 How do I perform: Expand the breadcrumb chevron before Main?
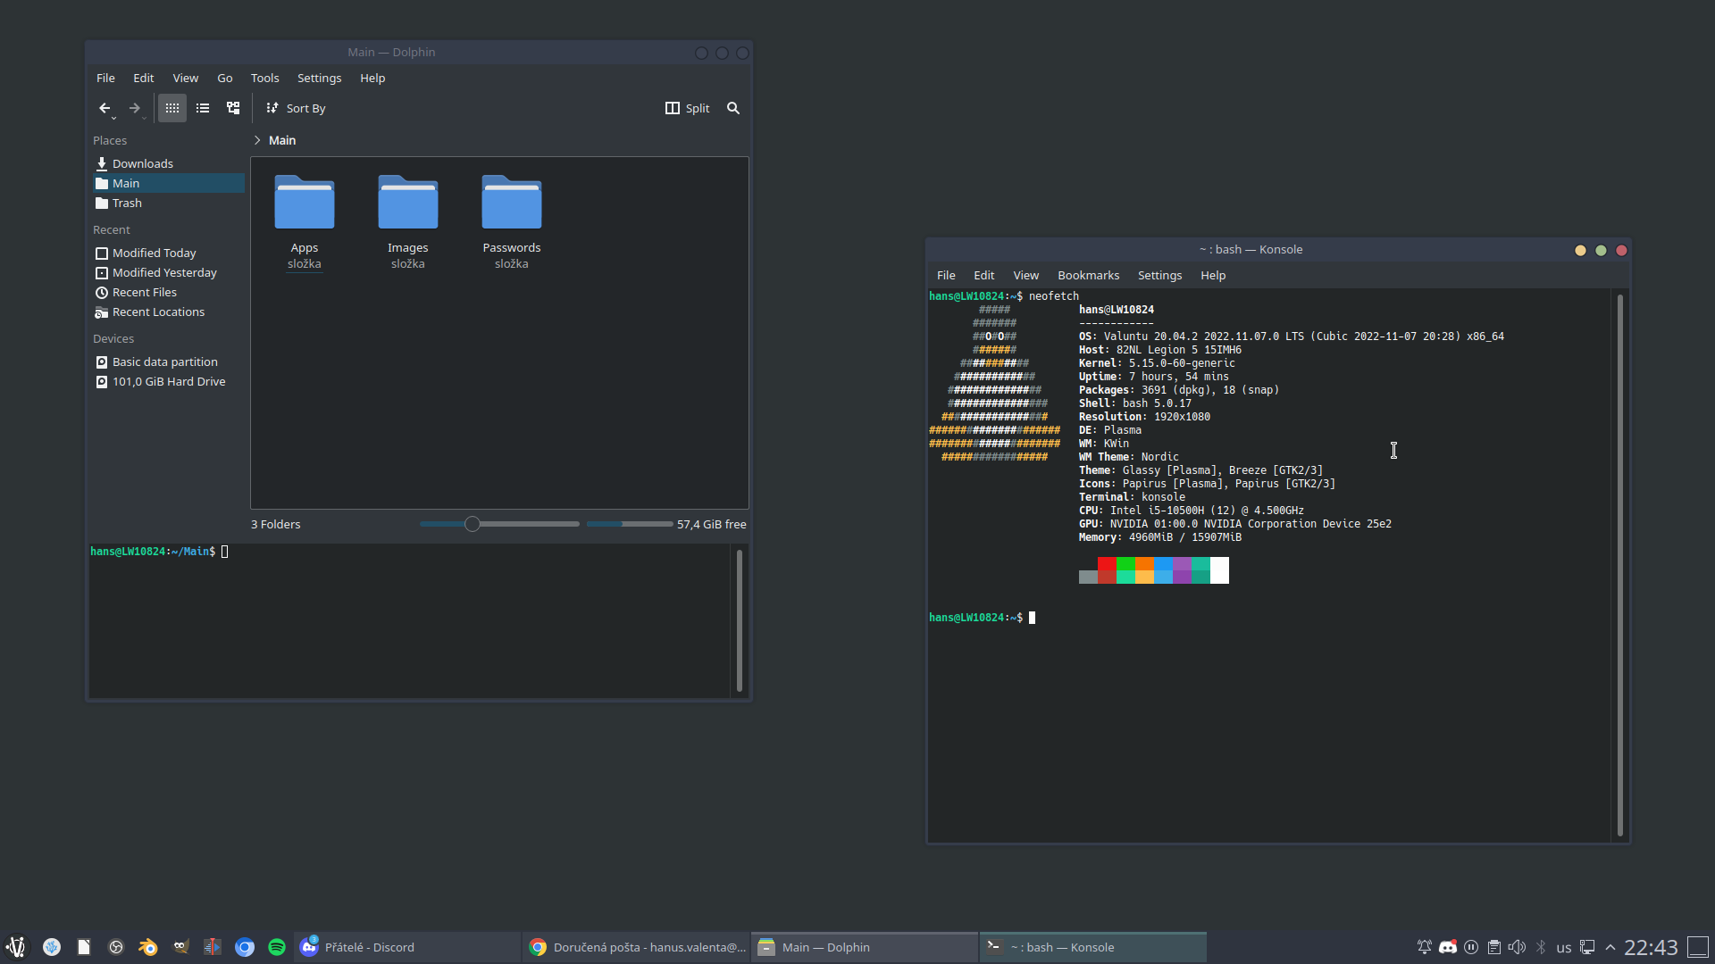point(257,140)
